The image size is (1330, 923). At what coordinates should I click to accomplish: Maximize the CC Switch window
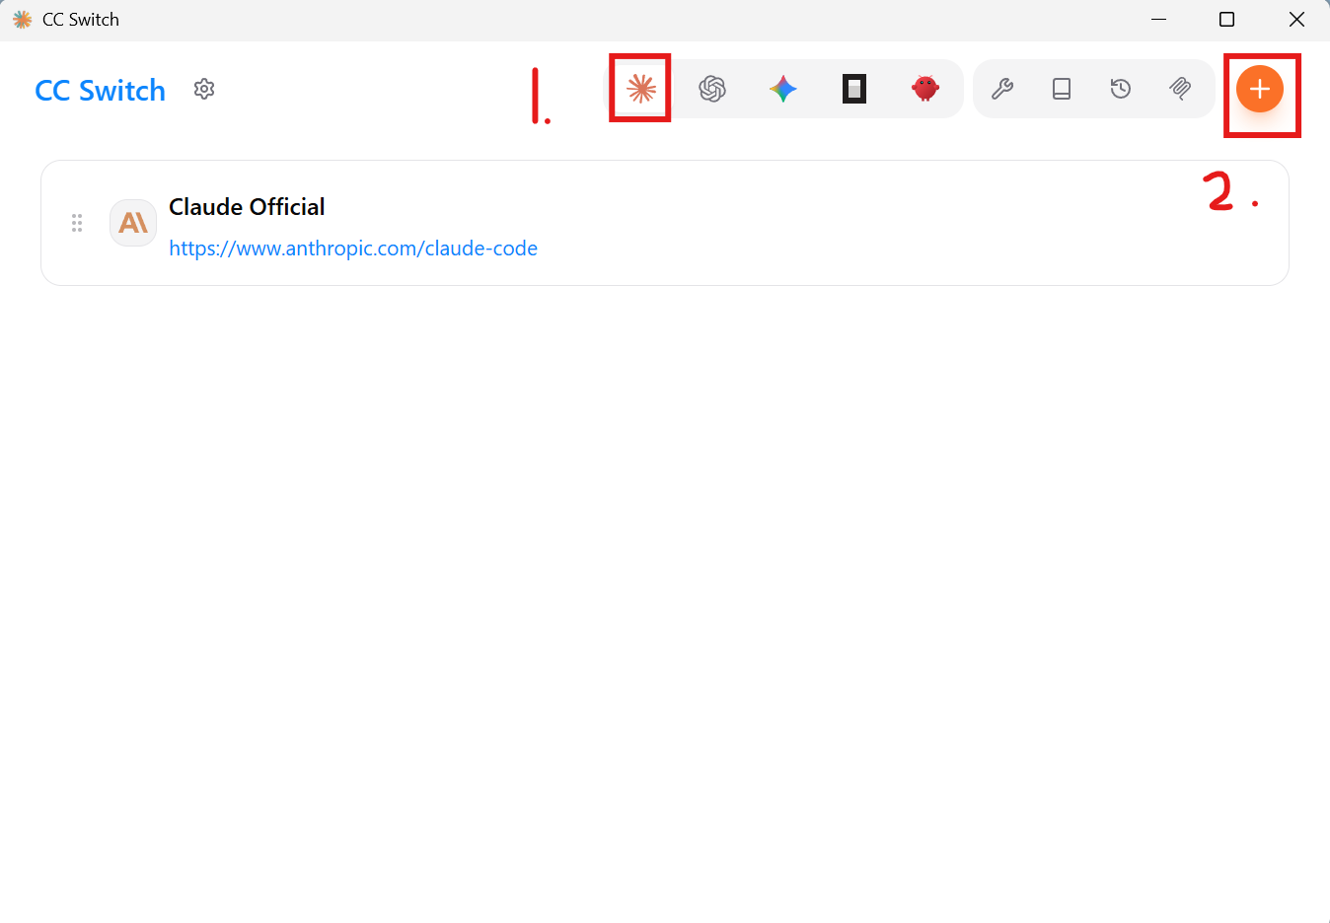click(1226, 20)
